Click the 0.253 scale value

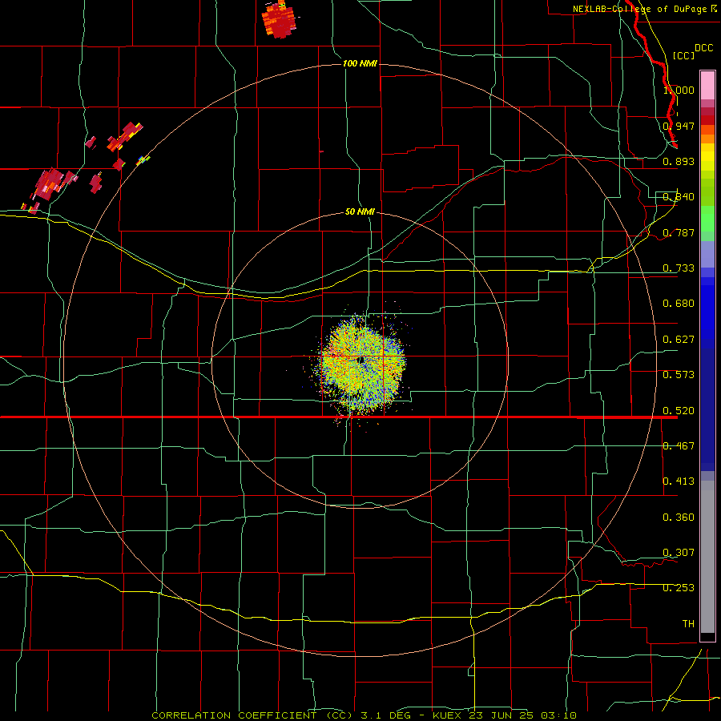point(679,588)
